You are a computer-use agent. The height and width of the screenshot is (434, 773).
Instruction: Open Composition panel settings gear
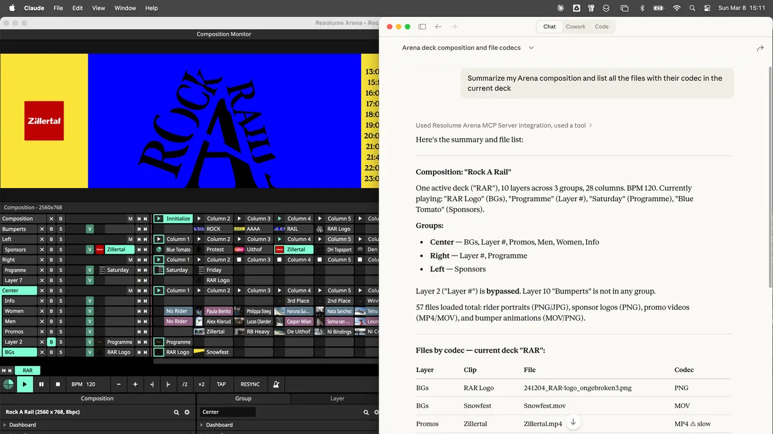tap(187, 412)
